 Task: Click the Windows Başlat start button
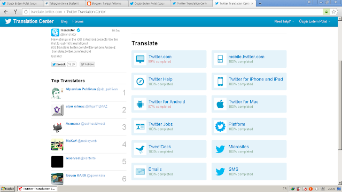tap(7, 189)
